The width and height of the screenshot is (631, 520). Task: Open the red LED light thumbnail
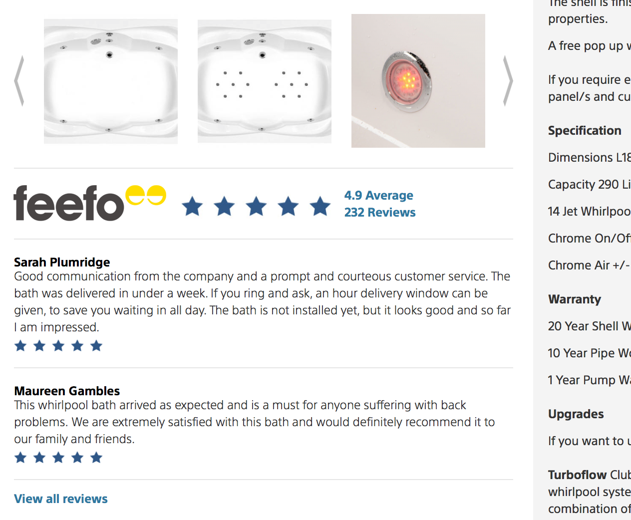coord(418,81)
